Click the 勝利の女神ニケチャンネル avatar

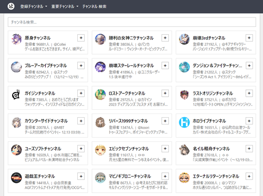click(100, 39)
